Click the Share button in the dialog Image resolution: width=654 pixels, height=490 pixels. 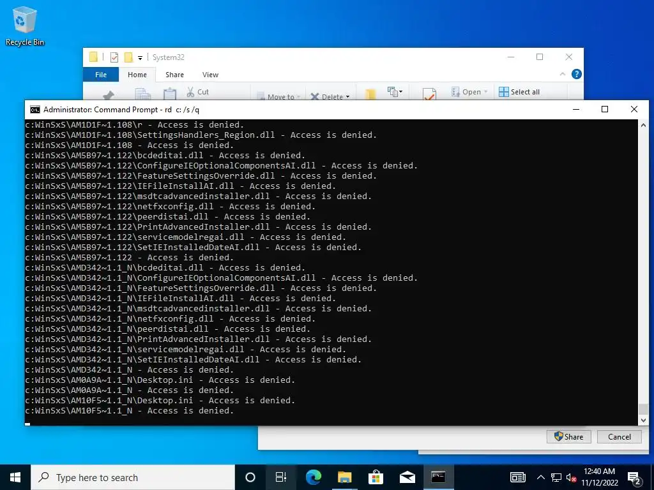point(568,436)
